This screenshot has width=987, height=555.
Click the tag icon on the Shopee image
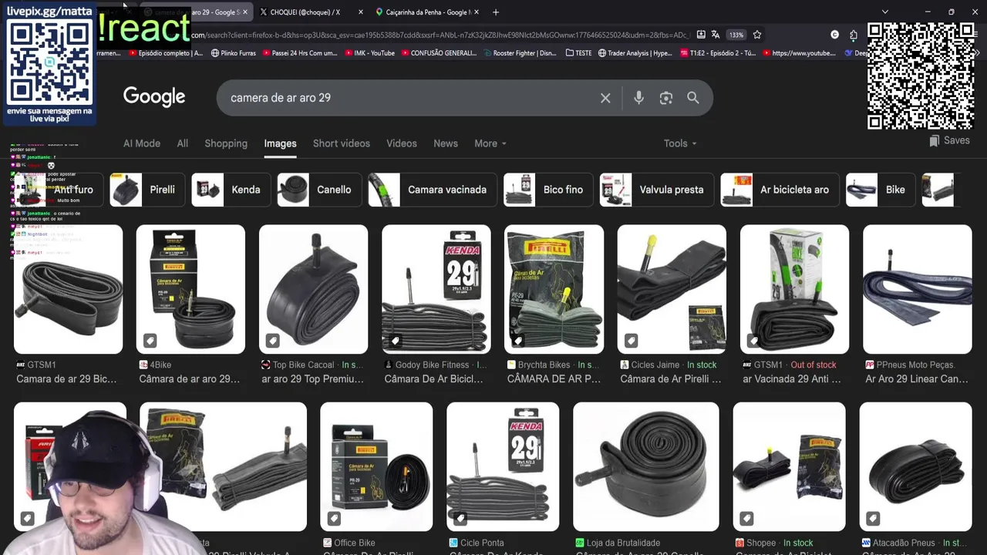pos(746,518)
